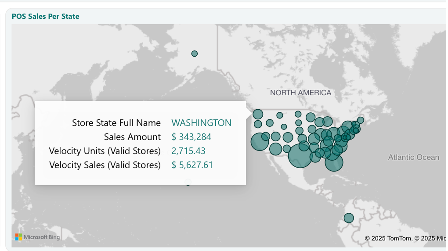The image size is (448, 251).
Task: Select the bubble over Minnesota
Action: (x=311, y=117)
